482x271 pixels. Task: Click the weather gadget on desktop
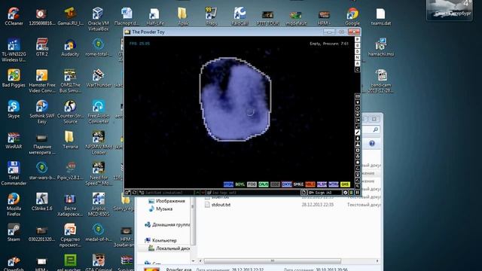450,10
